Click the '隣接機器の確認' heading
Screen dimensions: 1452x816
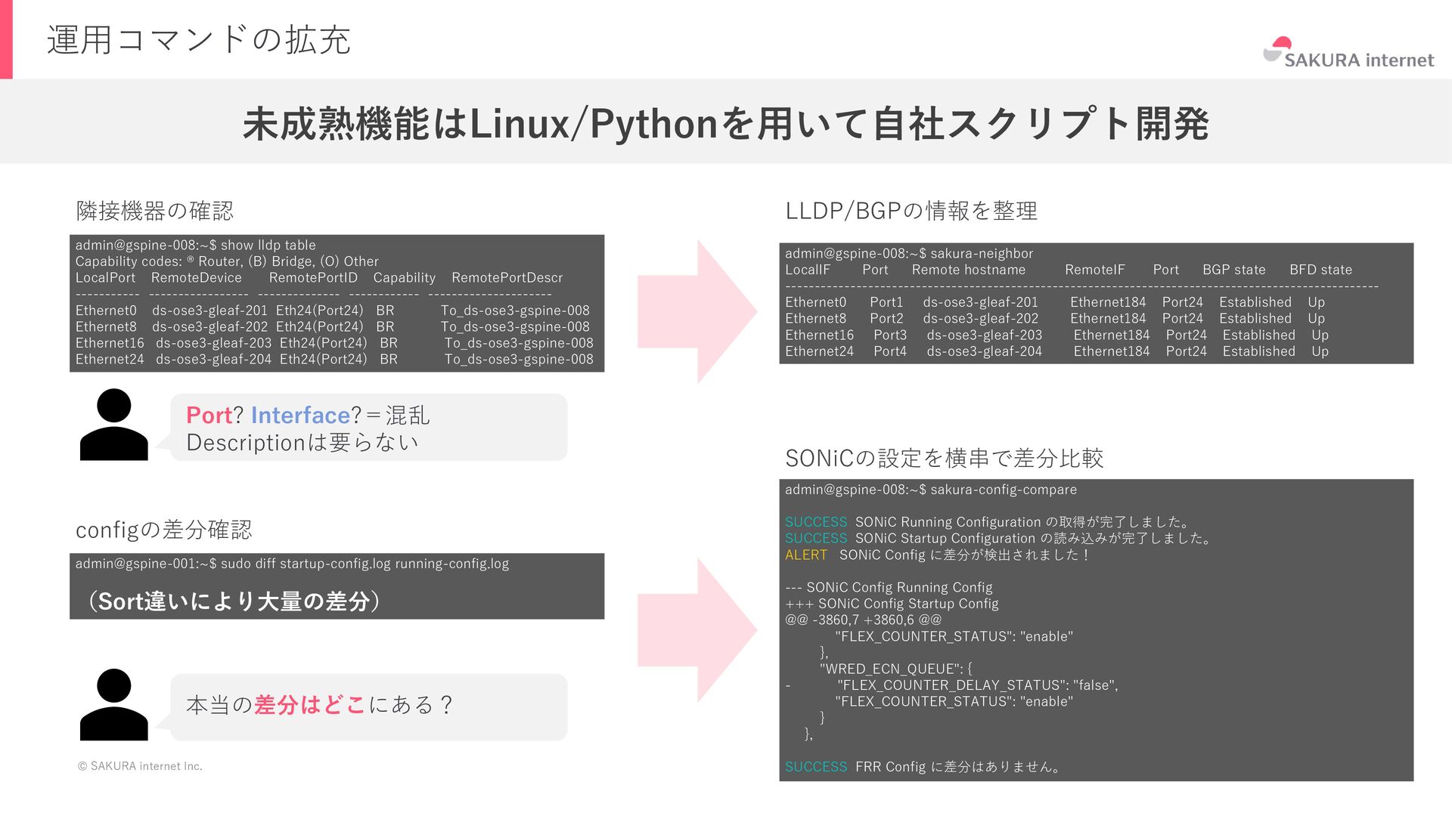pyautogui.click(x=155, y=211)
